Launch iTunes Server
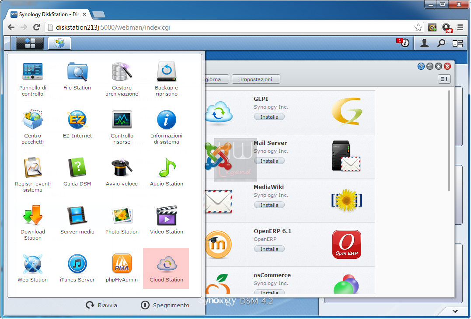Viewport: 471px width, 319px height. [77, 268]
